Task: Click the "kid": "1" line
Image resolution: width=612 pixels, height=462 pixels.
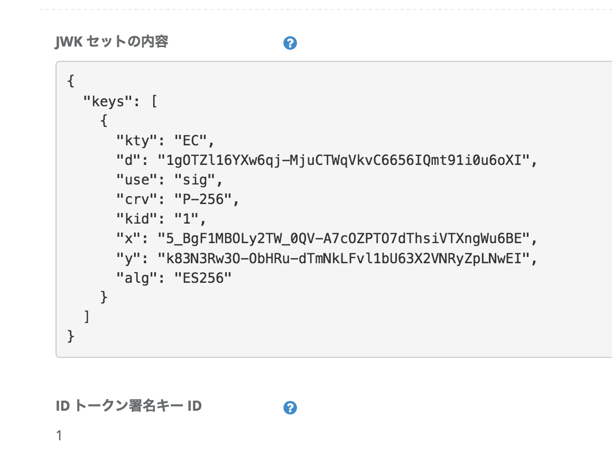Action: [x=161, y=219]
